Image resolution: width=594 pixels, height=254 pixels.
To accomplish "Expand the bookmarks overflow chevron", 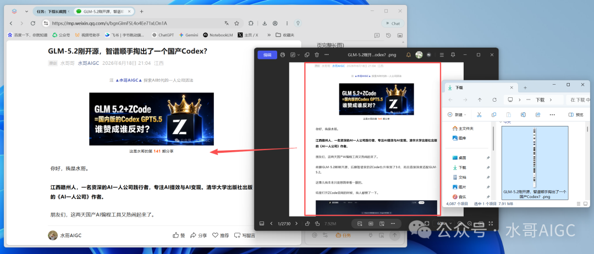I will 268,35.
